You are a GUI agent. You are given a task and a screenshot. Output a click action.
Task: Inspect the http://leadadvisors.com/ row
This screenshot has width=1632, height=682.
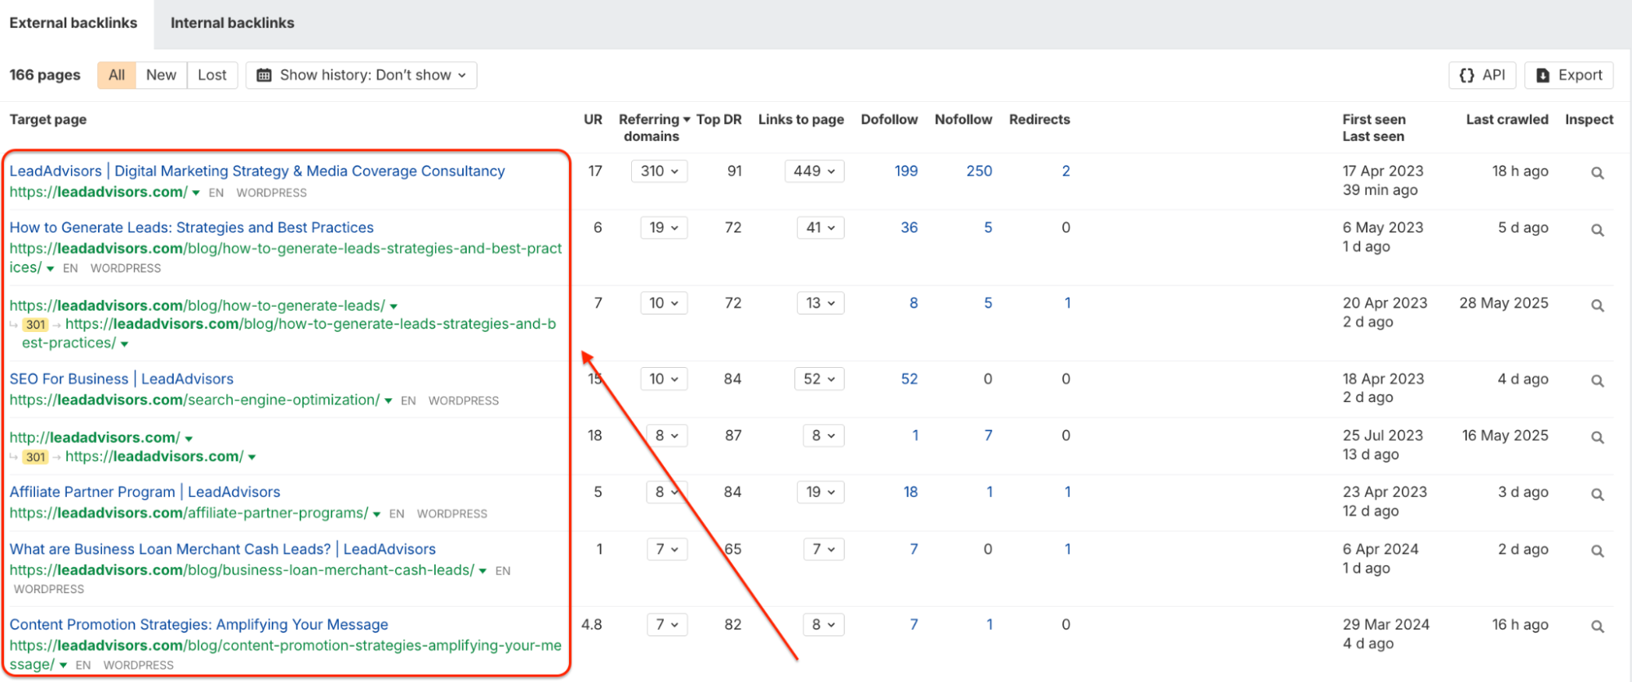[1597, 437]
